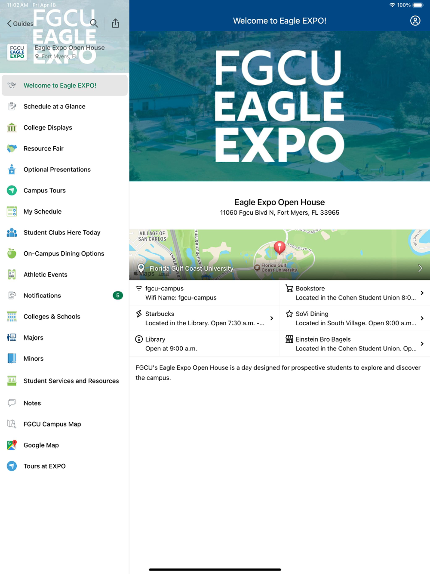Image resolution: width=430 pixels, height=574 pixels.
Task: Click the Athletic Events icon
Action: (12, 275)
